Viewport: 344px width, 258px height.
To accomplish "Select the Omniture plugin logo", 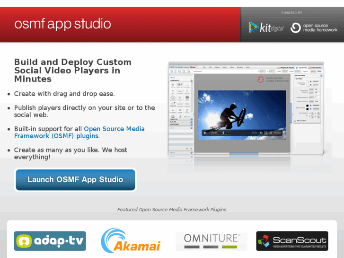I will click(x=212, y=241).
